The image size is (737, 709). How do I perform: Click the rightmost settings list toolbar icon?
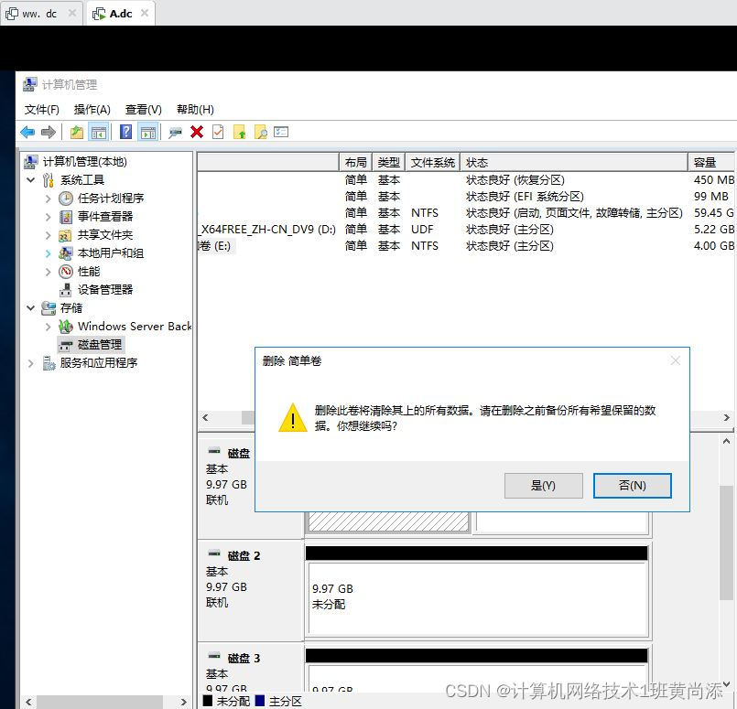tap(281, 131)
